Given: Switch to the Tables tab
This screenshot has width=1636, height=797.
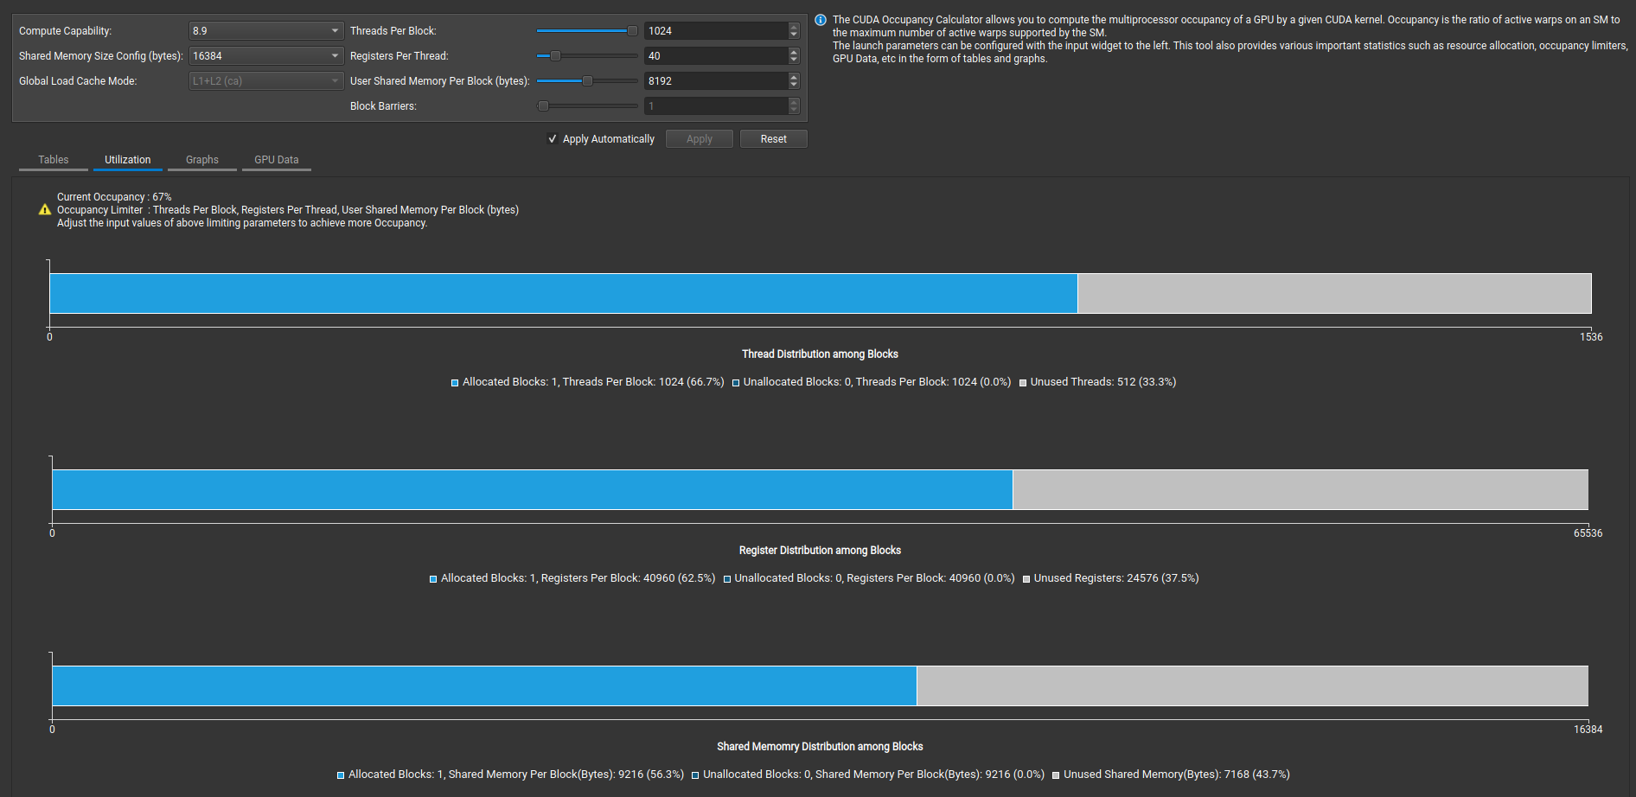Looking at the screenshot, I should [x=54, y=160].
